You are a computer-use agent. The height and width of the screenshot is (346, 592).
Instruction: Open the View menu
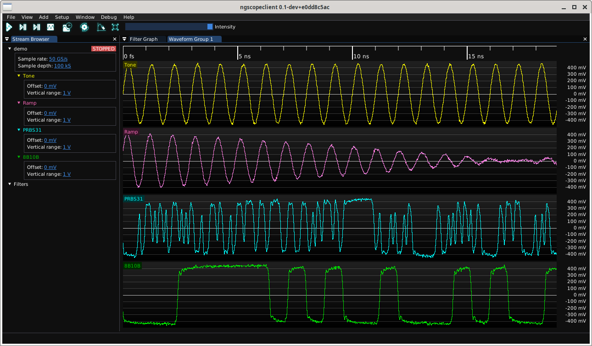tap(27, 17)
